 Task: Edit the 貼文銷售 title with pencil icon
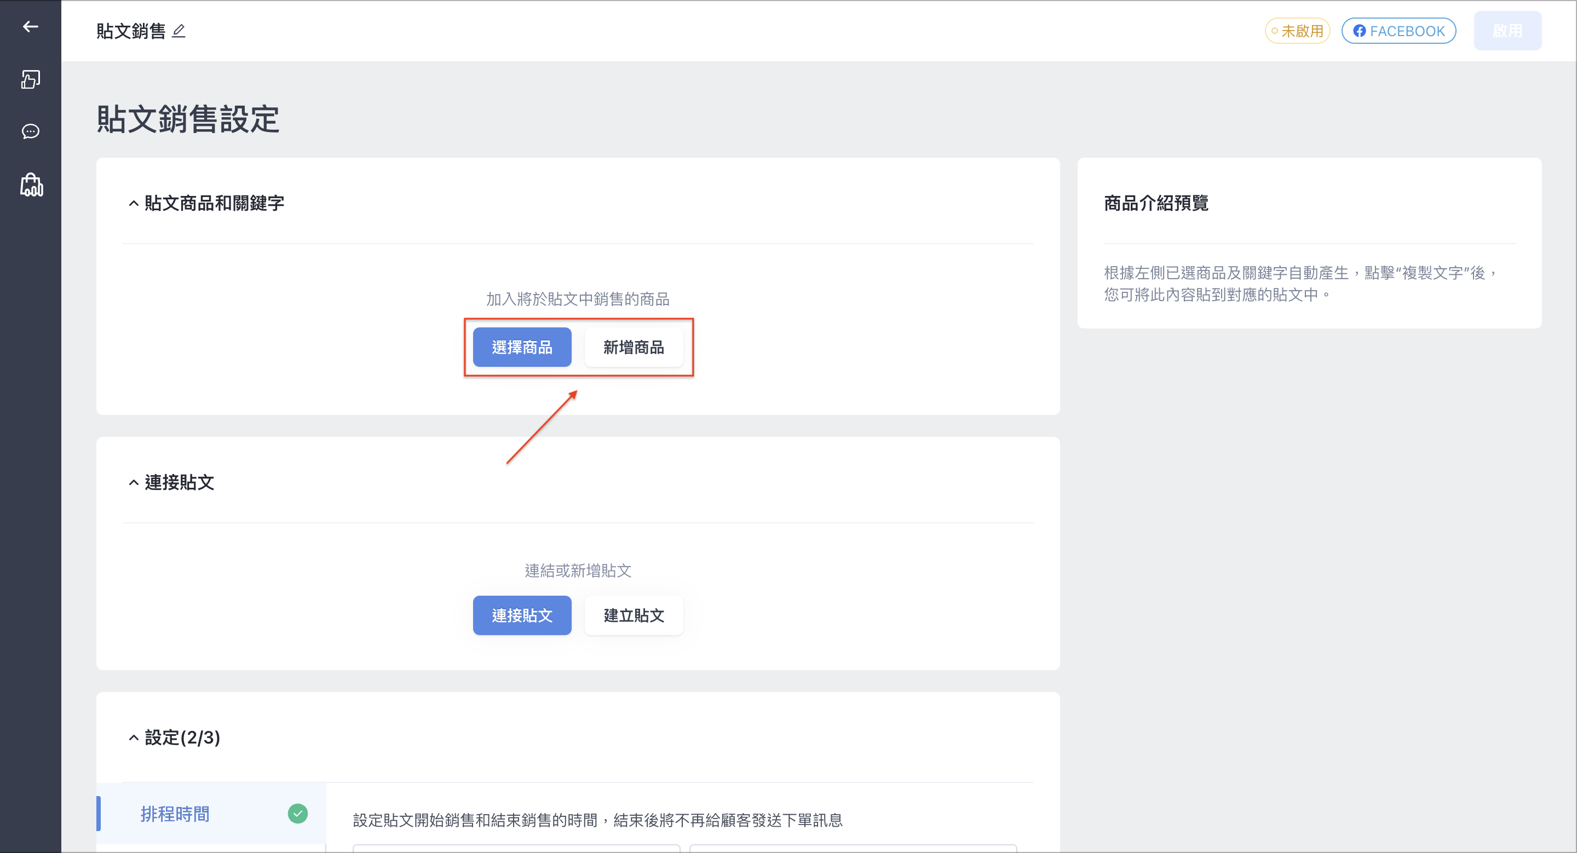click(x=179, y=31)
